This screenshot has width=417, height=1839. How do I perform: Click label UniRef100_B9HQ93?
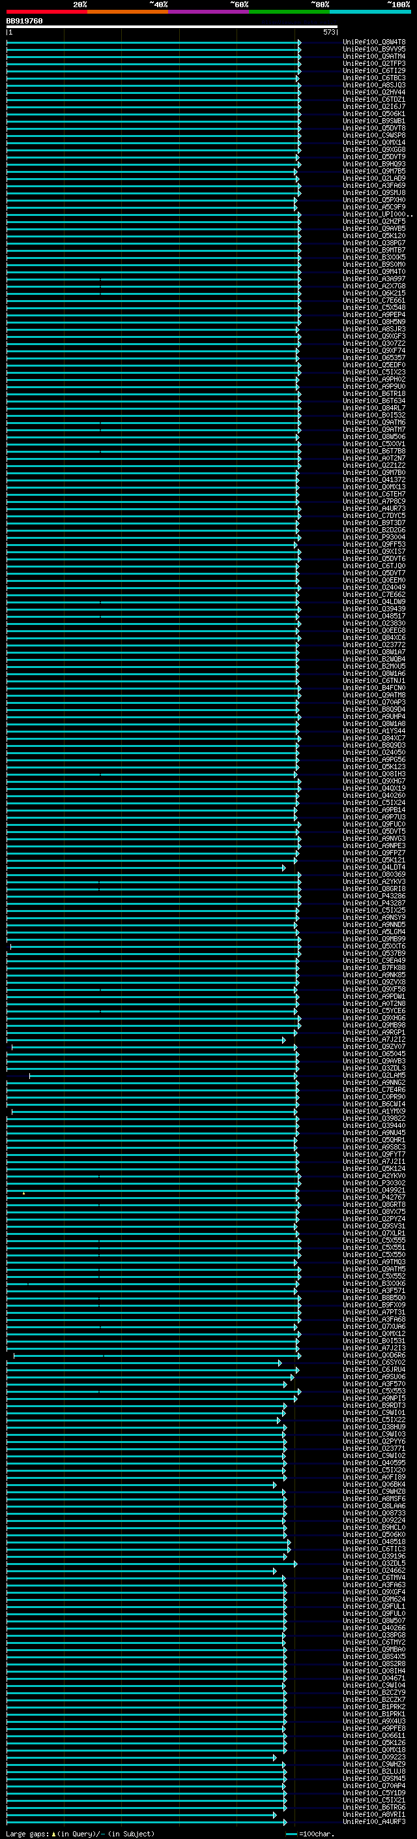click(374, 164)
